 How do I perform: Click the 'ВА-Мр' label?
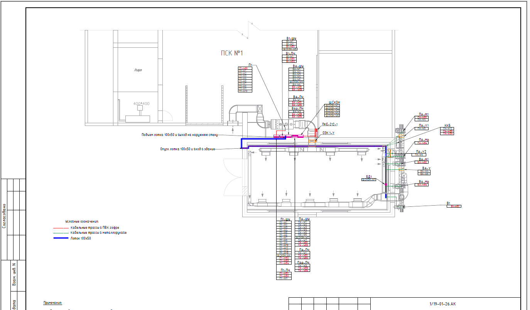[x=424, y=182]
